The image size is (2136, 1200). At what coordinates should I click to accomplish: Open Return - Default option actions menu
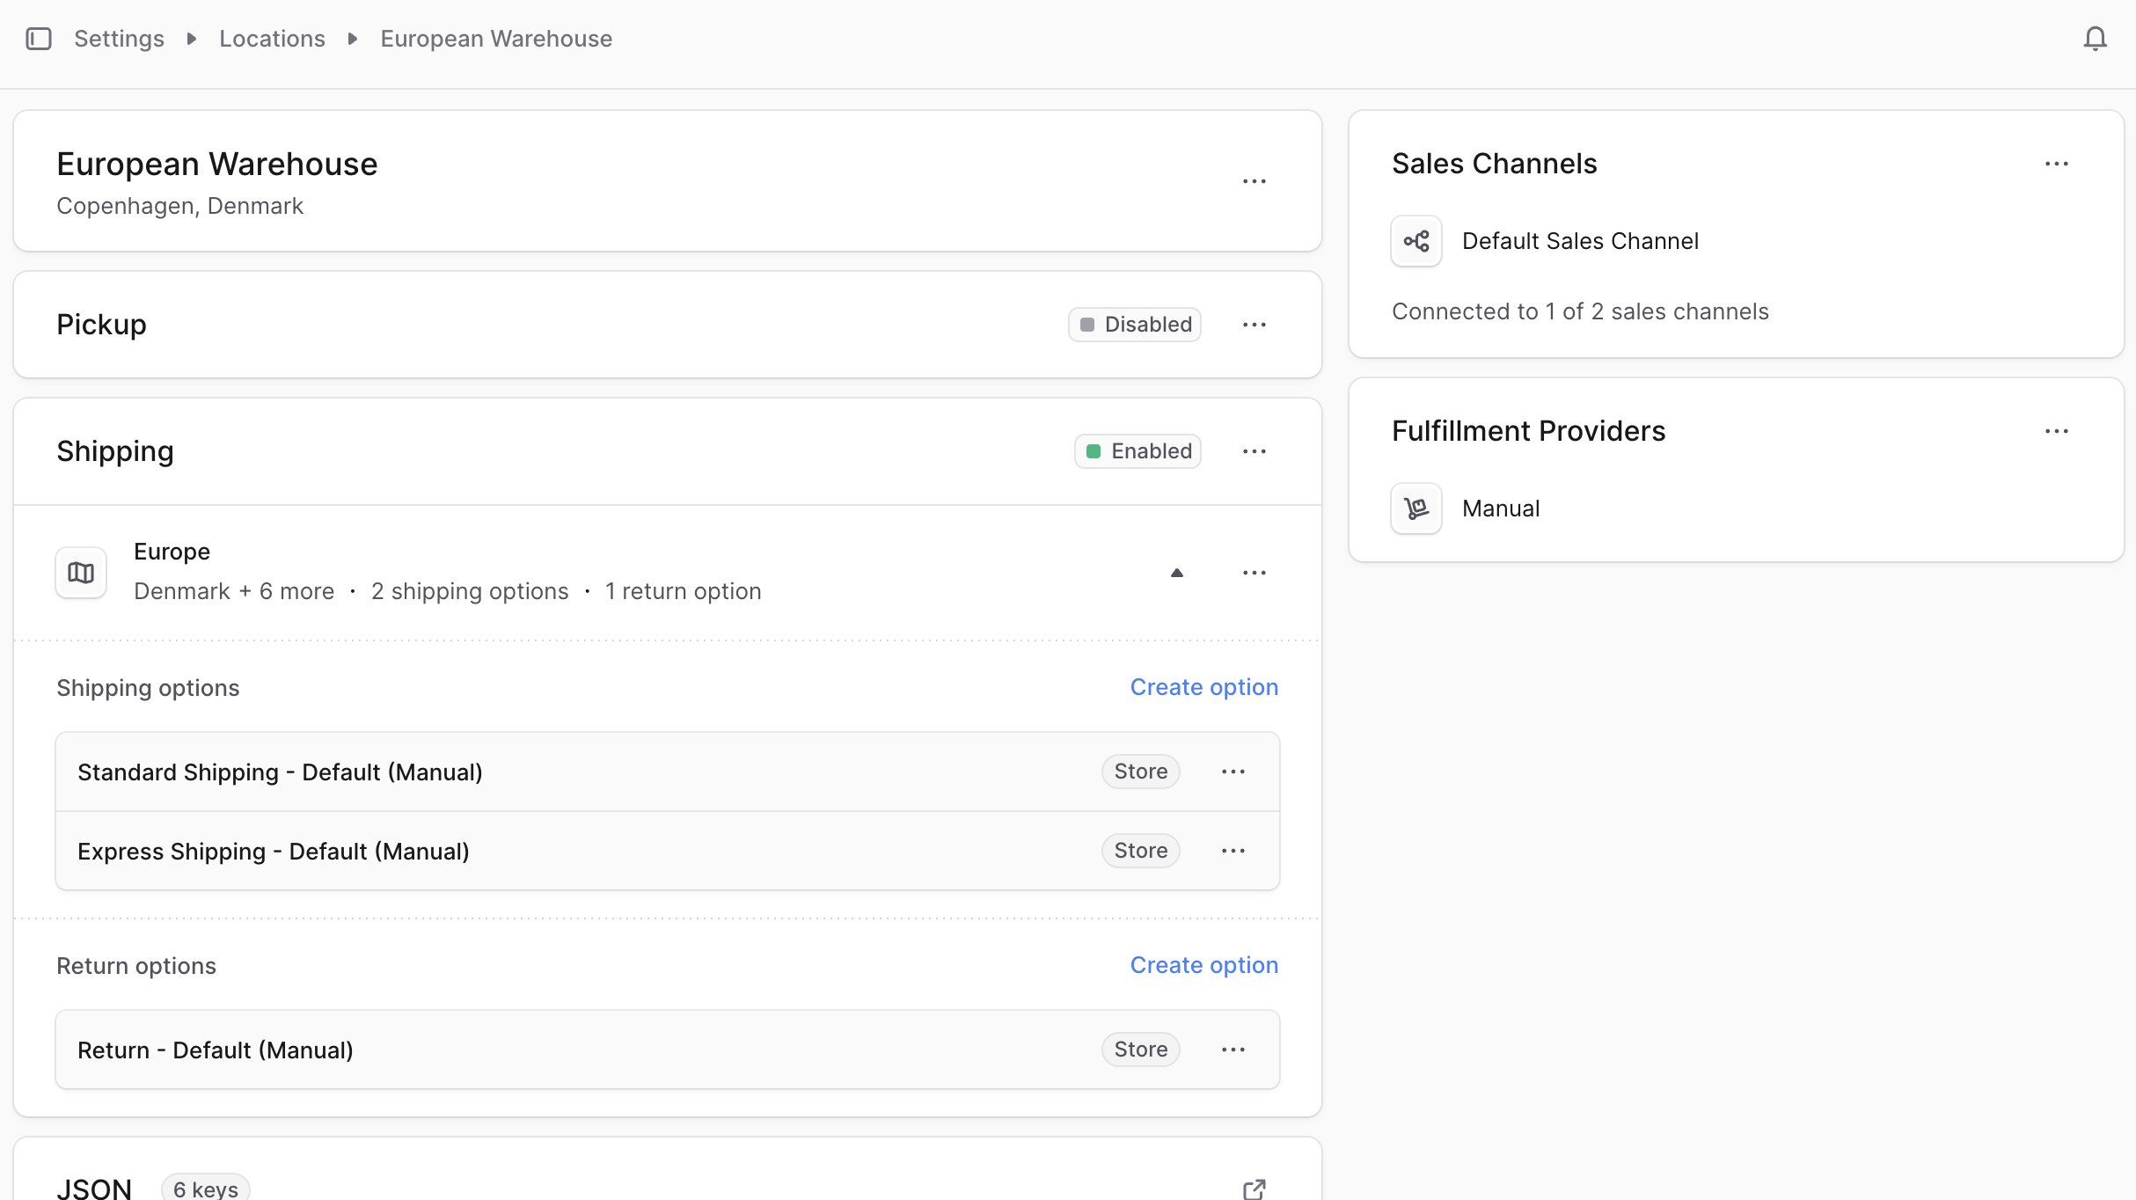(x=1233, y=1050)
